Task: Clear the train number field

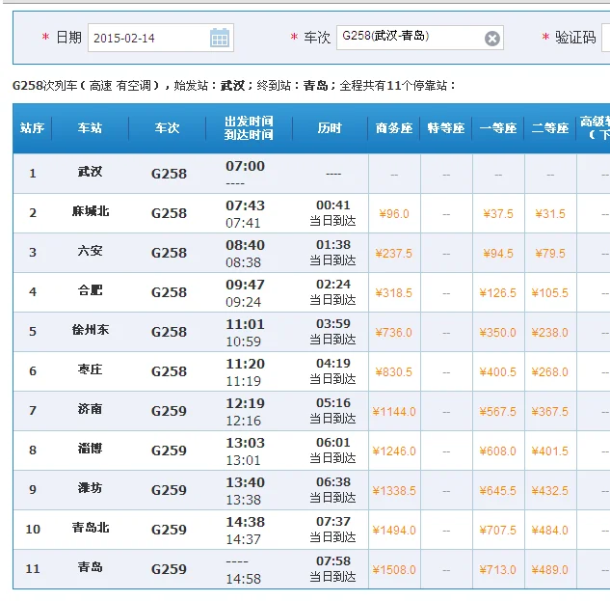Action: [x=492, y=39]
